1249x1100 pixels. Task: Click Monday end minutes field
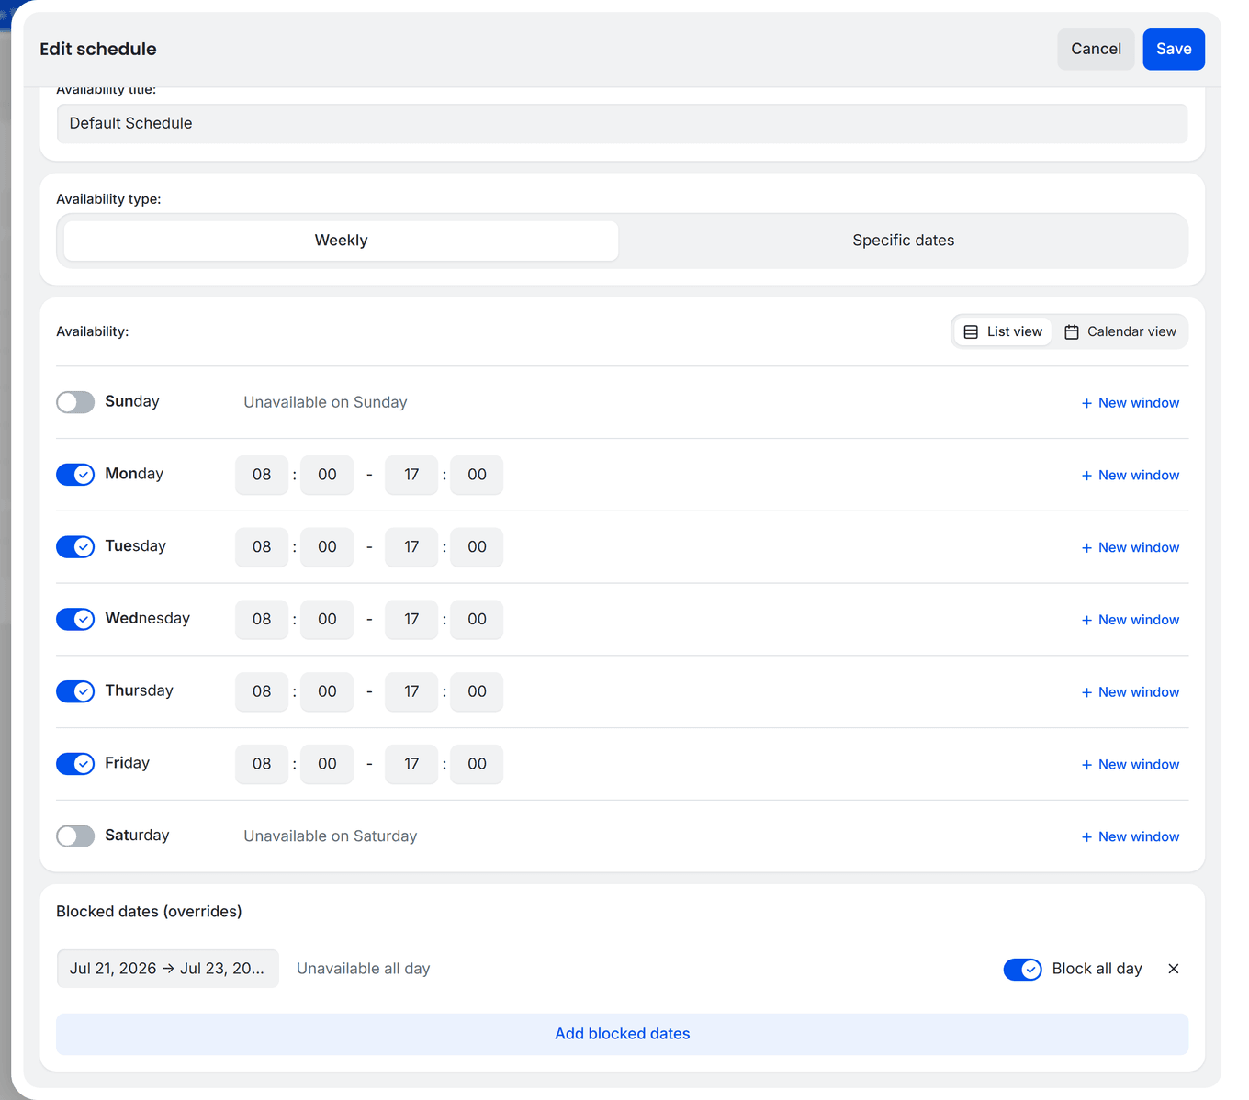coord(477,475)
